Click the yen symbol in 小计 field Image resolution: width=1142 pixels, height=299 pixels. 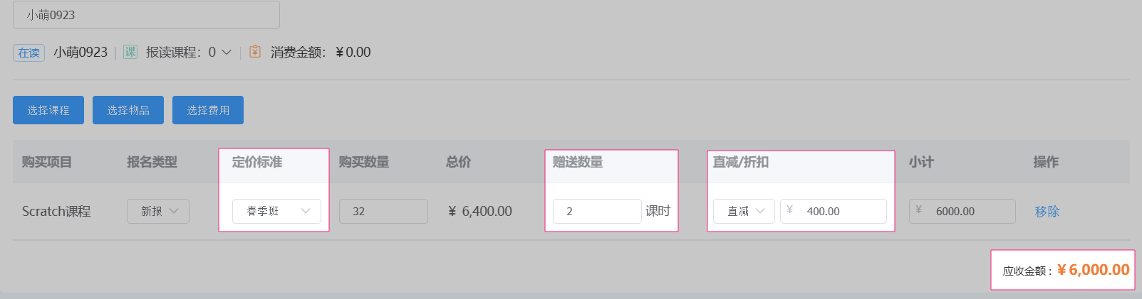point(918,210)
